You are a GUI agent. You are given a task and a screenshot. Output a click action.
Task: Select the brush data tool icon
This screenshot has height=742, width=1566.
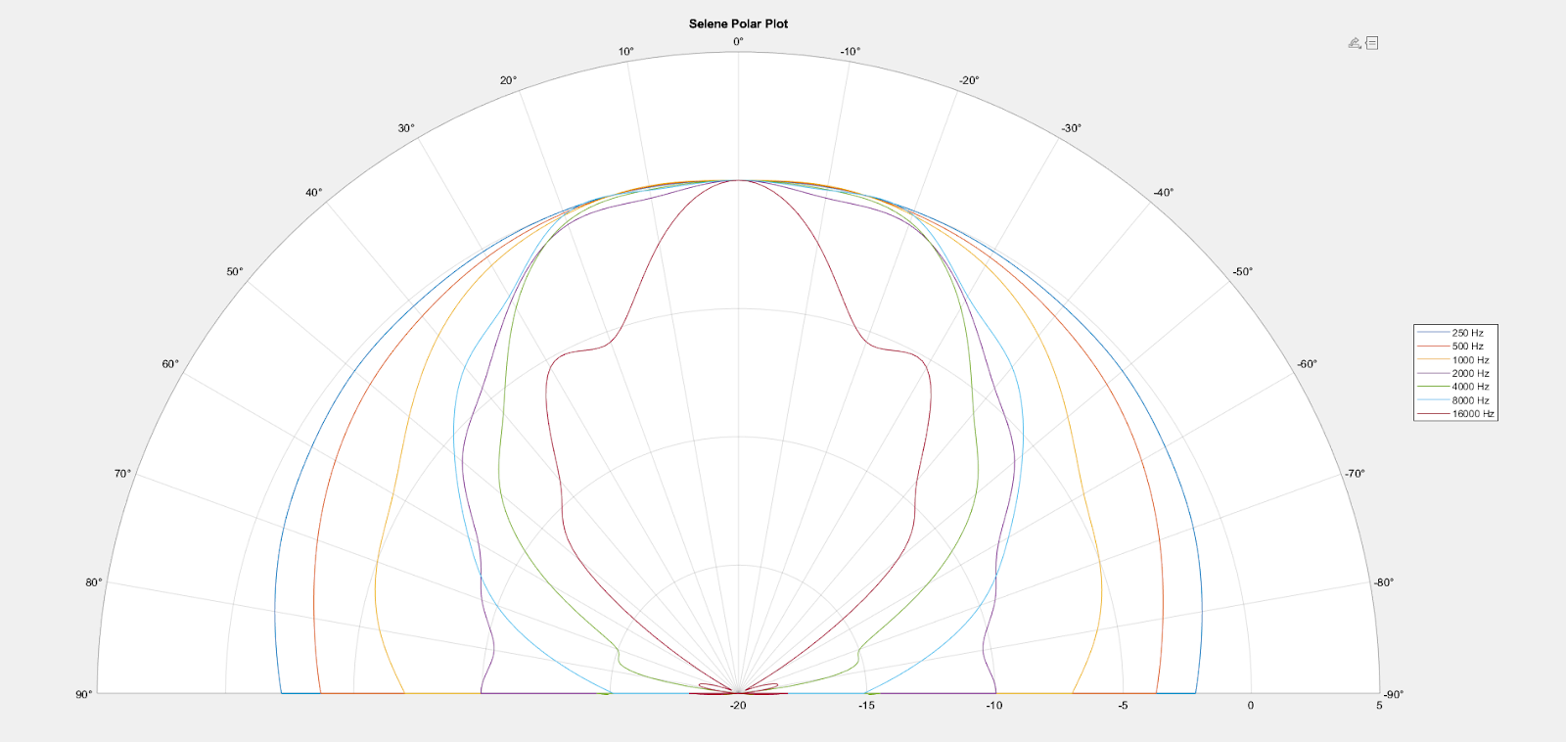point(1355,43)
